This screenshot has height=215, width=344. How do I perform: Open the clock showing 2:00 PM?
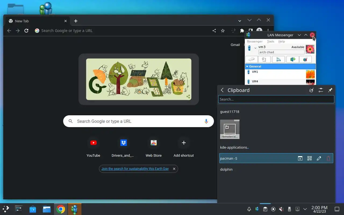[319, 209]
